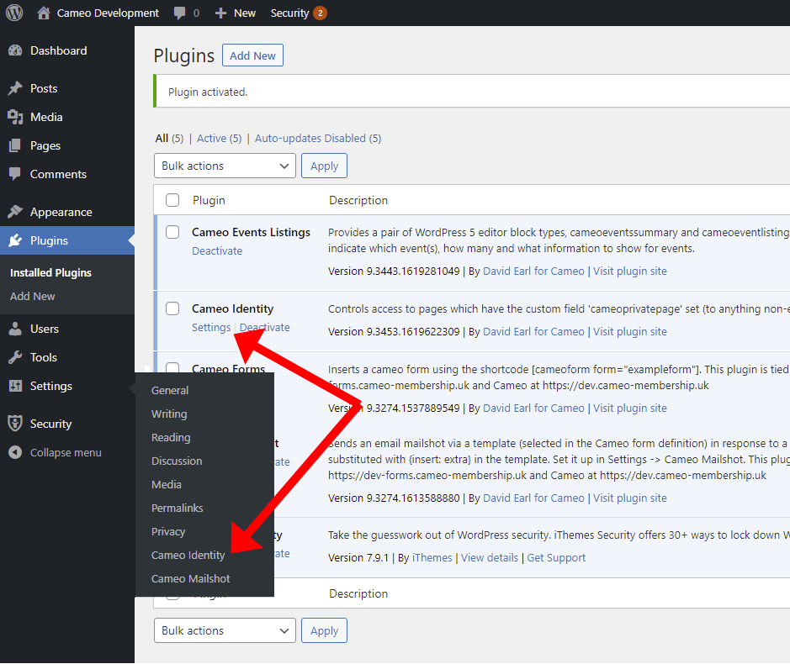Click the Security notification badge showing 2
790x664 pixels.
pyautogui.click(x=320, y=13)
